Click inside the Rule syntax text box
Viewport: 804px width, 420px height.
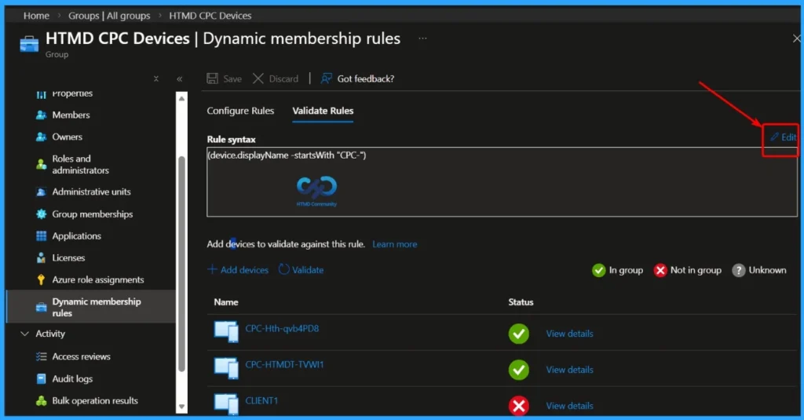502,182
